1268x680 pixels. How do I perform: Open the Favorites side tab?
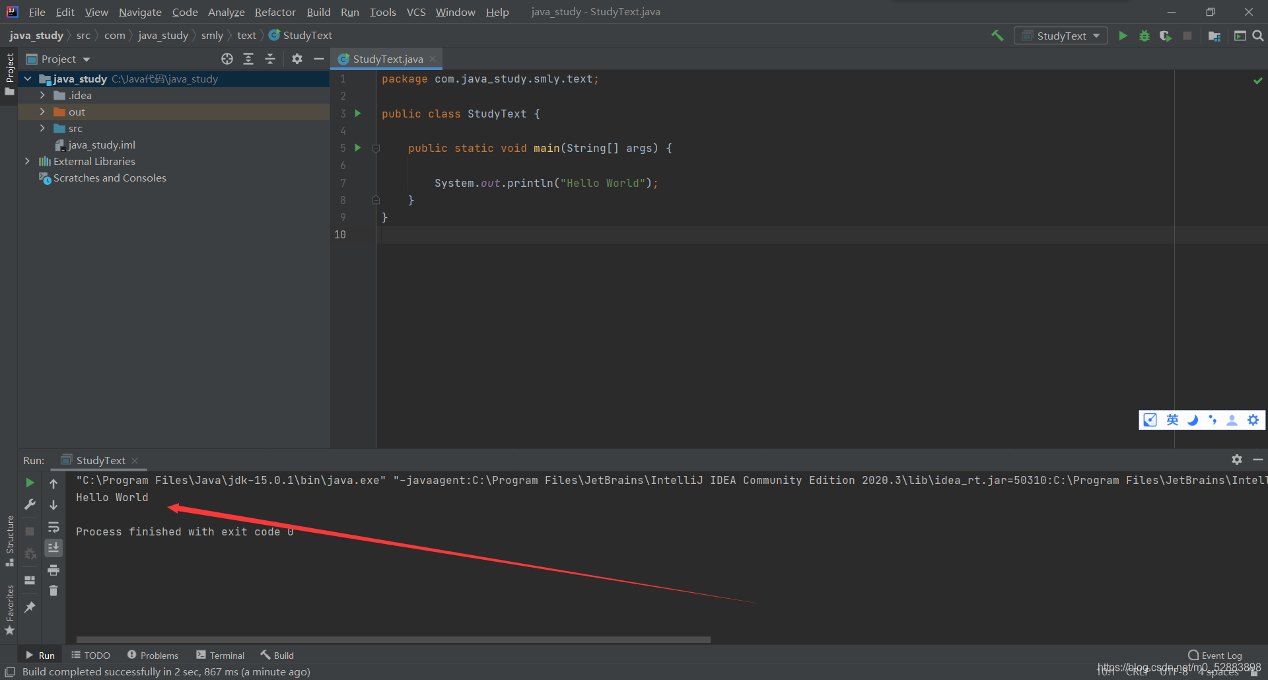point(9,611)
